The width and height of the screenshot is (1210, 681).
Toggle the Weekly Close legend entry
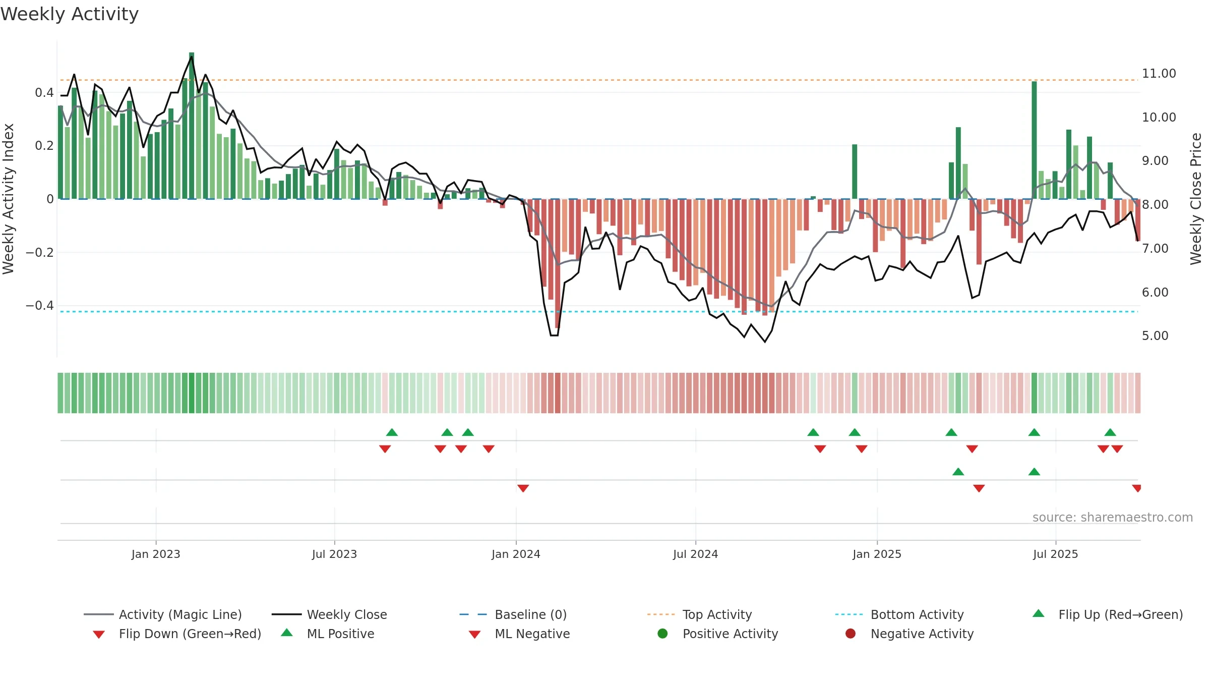click(329, 614)
